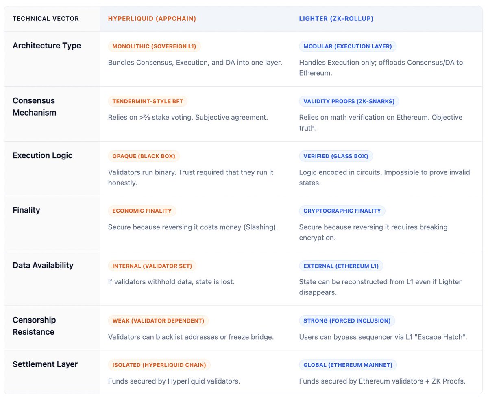Click the ISOLATED (HYPERLIQUID CHAIN) badge
The height and width of the screenshot is (401, 488).
[159, 365]
